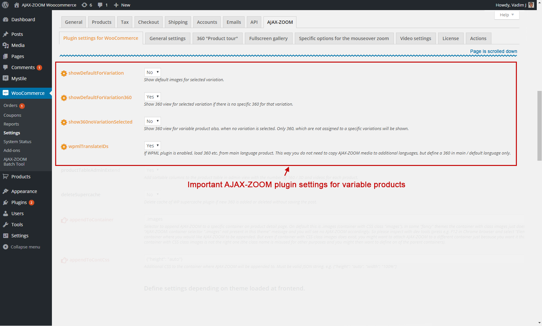Click the plus New content icon

click(x=116, y=5)
